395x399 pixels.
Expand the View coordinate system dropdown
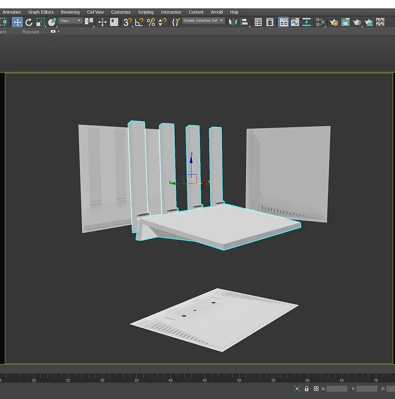[70, 21]
